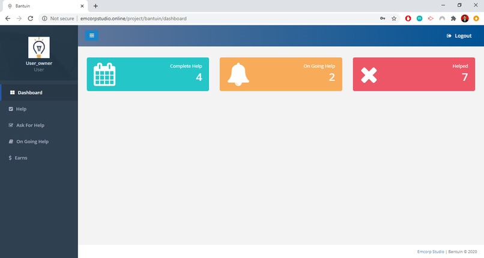Click the Dashboard grid icon

pos(13,92)
